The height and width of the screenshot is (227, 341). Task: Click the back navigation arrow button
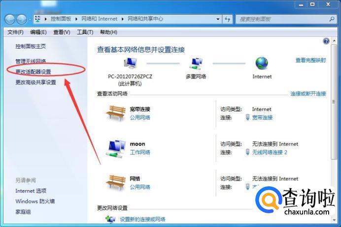[x=9, y=20]
